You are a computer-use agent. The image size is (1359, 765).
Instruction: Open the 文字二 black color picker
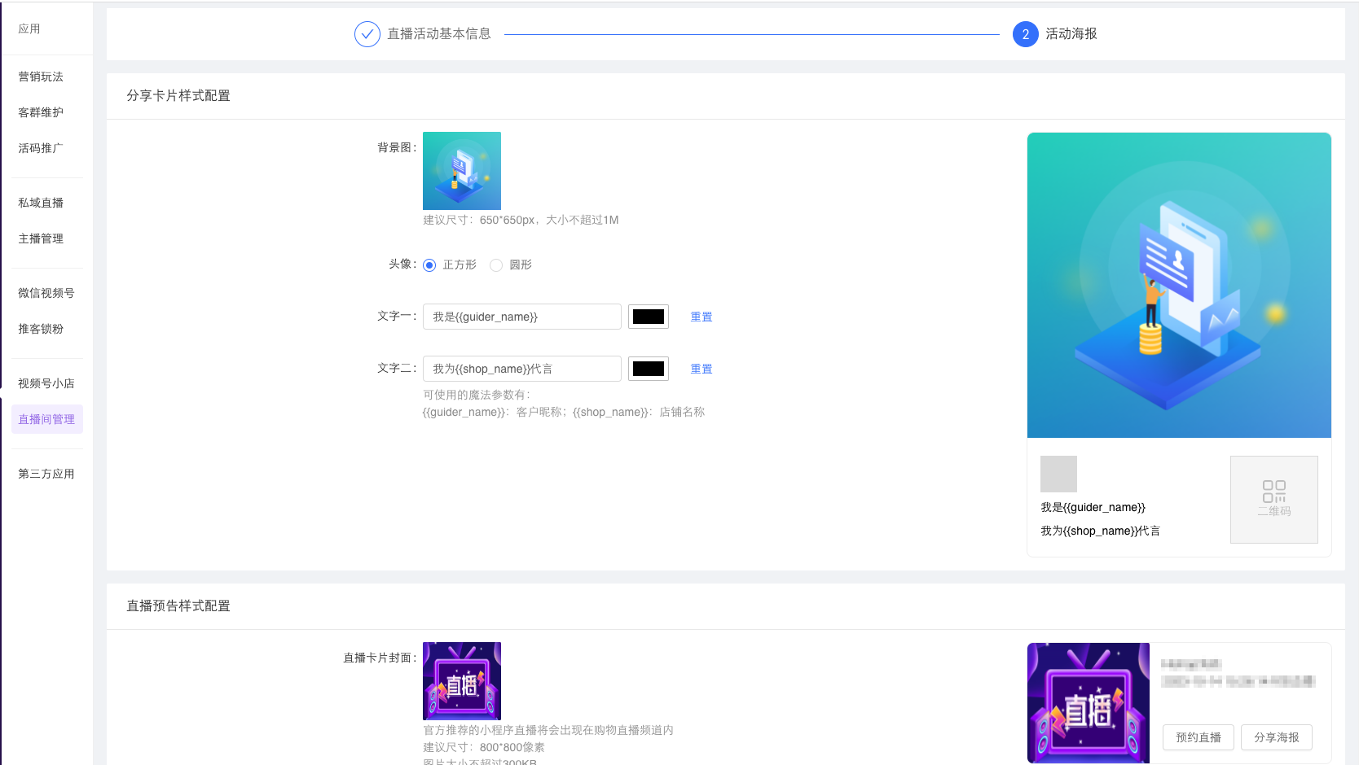tap(649, 369)
